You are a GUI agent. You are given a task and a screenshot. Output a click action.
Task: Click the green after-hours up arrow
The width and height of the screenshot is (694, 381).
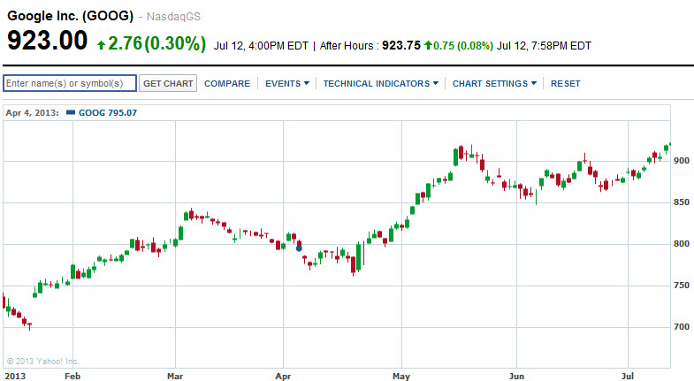point(428,45)
